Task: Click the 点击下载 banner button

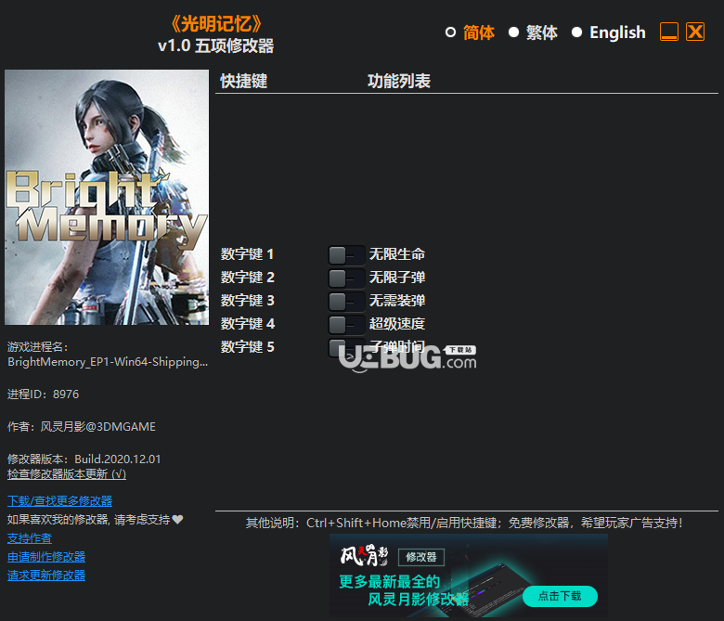Action: click(x=560, y=596)
